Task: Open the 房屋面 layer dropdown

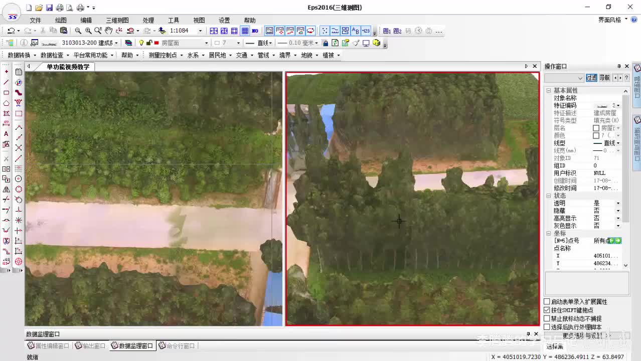Action: pyautogui.click(x=206, y=43)
